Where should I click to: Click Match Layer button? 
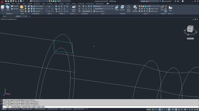point(153,11)
